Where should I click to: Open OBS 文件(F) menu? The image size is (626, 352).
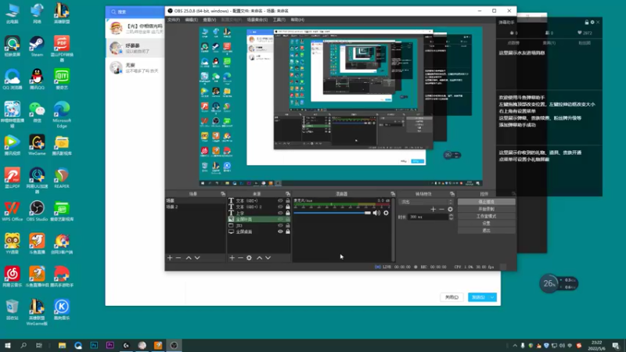pos(174,20)
